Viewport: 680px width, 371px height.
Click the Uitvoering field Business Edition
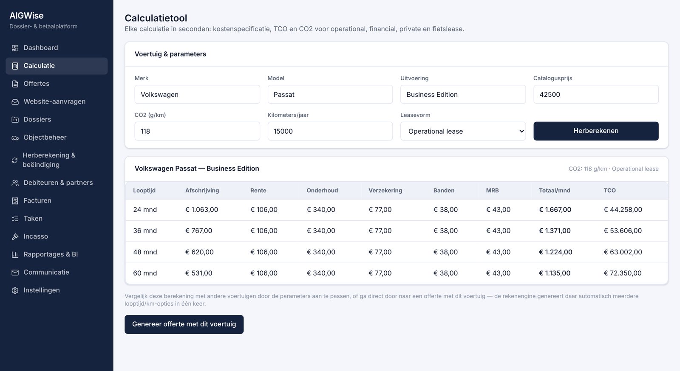463,94
